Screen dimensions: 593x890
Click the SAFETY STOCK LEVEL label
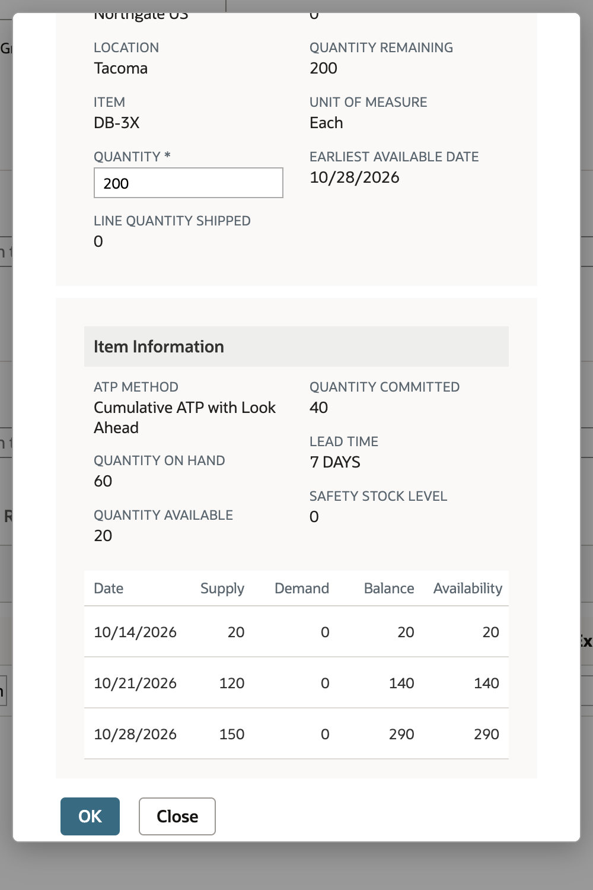378,496
